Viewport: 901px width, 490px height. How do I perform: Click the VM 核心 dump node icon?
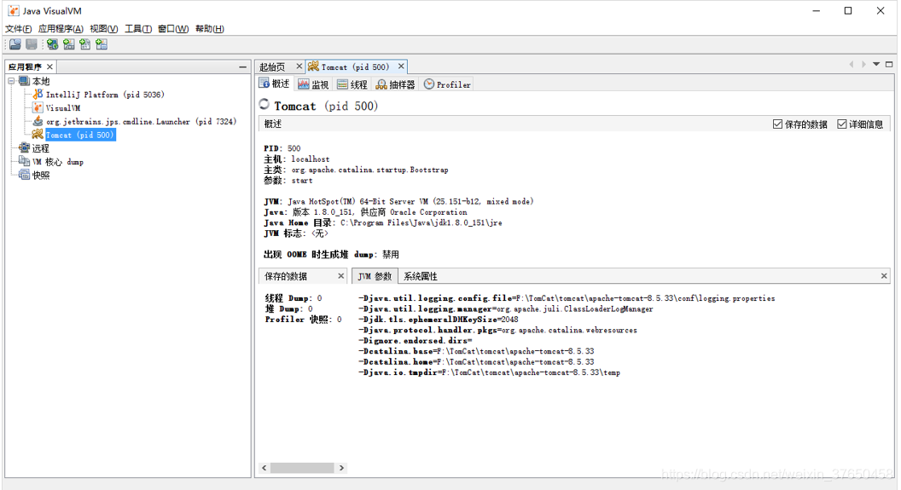click(x=24, y=161)
